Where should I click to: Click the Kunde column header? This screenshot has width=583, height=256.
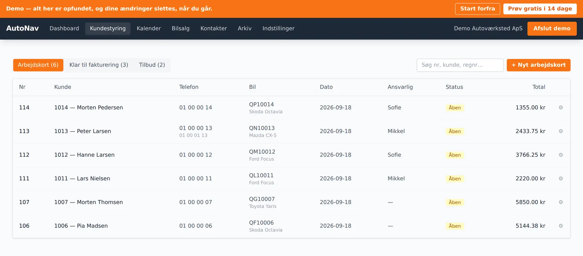[63, 87]
